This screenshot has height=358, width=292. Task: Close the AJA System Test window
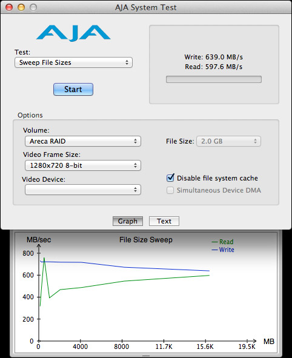[x=9, y=7]
